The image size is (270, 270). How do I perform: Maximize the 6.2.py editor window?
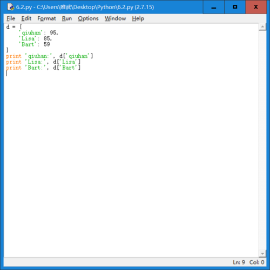[235, 7]
